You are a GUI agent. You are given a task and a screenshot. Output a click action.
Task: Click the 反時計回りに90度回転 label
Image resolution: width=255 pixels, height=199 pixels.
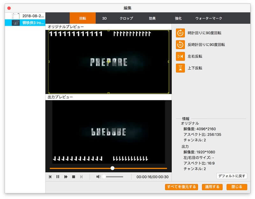tap(206, 45)
